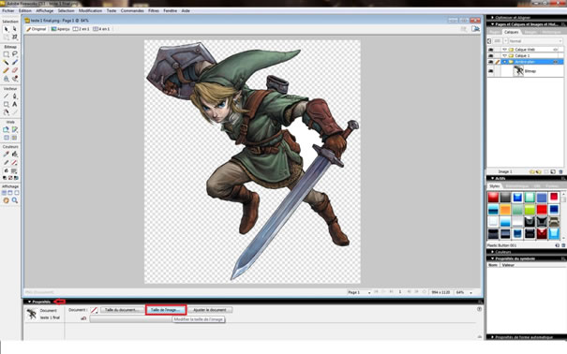
Task: Switch to the Aperçu view tab
Action: tap(60, 29)
